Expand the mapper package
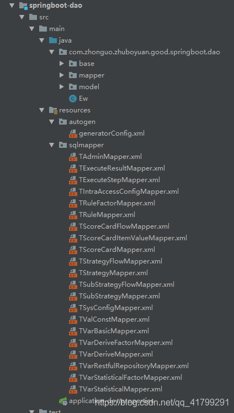 62,75
